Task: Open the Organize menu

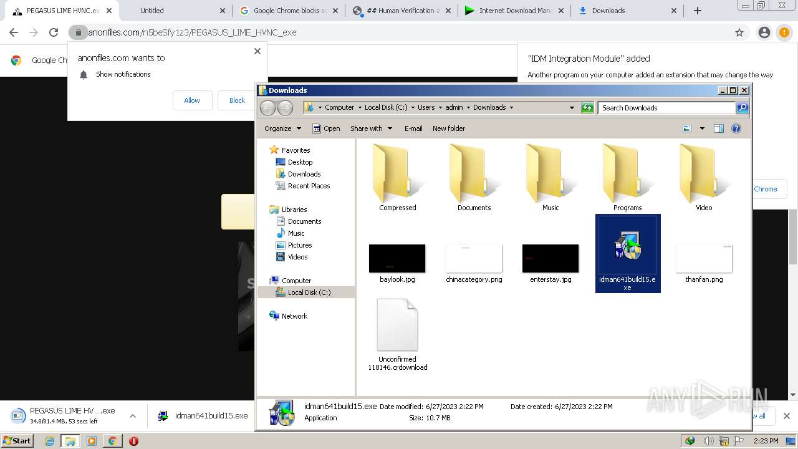Action: pyautogui.click(x=282, y=128)
